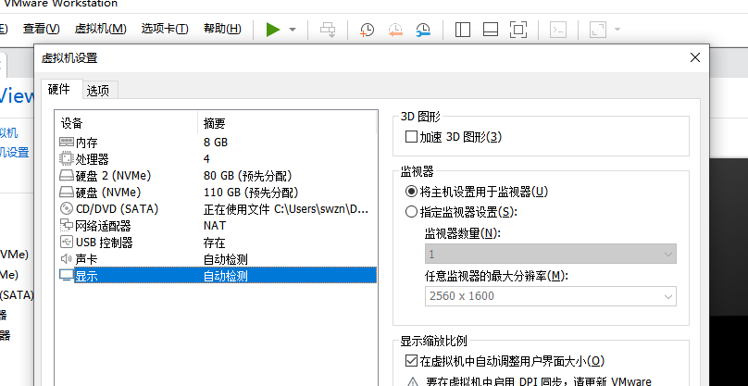The width and height of the screenshot is (748, 386).
Task: Click the 8 GB memory summary value
Action: point(216,143)
